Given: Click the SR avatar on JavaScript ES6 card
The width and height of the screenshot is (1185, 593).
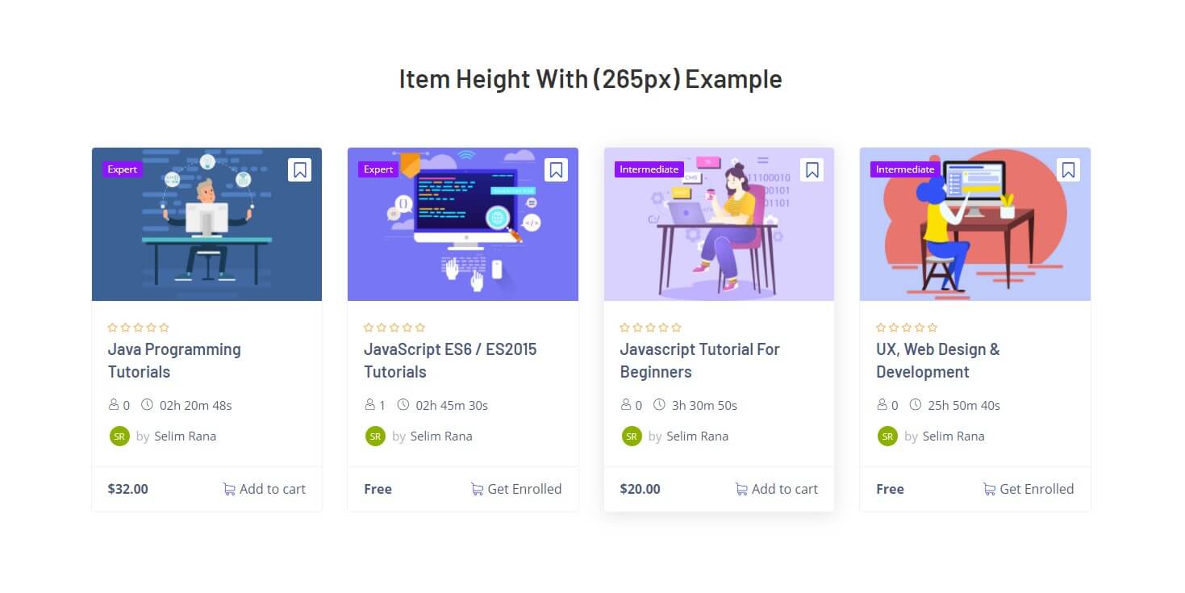Looking at the screenshot, I should (375, 436).
